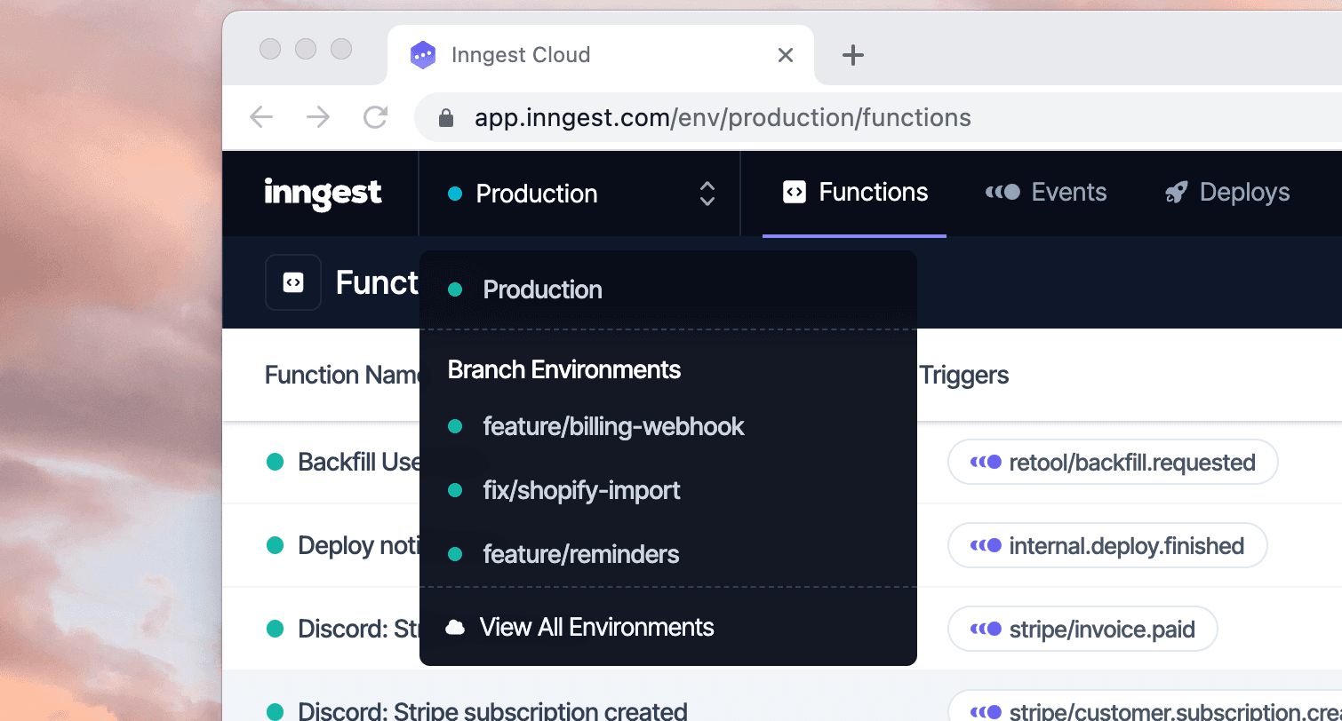Click the status dot next to Backfill User function
This screenshot has height=721, width=1342.
[x=276, y=462]
